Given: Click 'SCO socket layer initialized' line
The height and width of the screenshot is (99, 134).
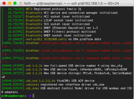Looking at the screenshot, I should point(67,24).
